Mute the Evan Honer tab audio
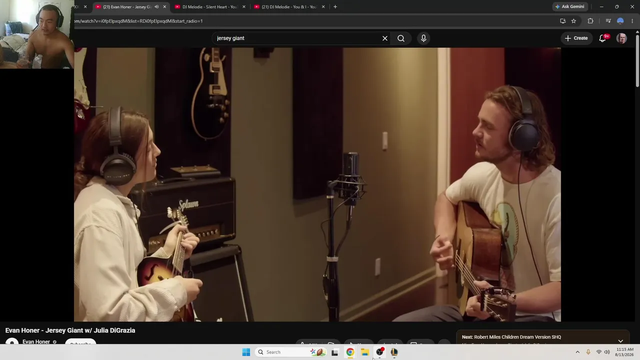This screenshot has height=360, width=640. 156,7
